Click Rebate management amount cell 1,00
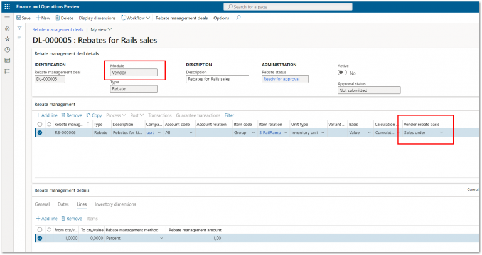 tap(195, 238)
